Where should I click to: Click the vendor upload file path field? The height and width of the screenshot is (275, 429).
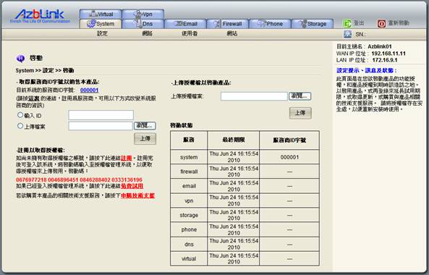point(101,126)
